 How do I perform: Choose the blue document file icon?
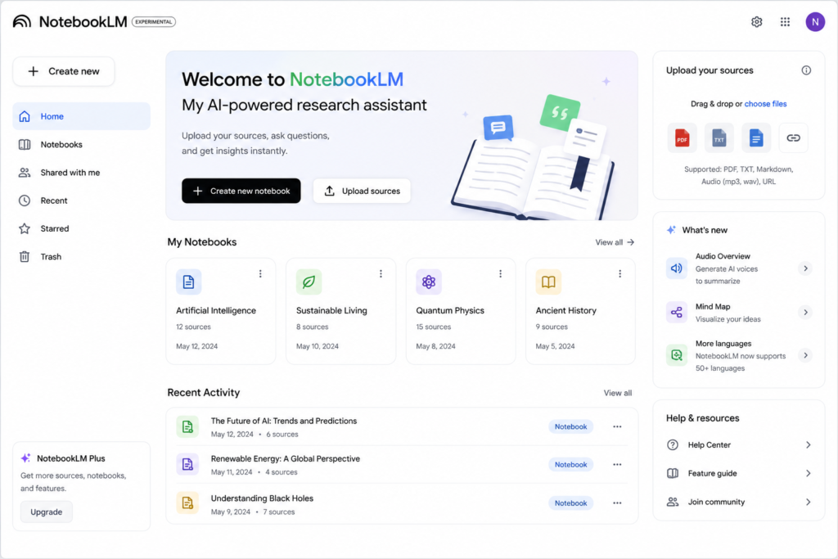[755, 137]
